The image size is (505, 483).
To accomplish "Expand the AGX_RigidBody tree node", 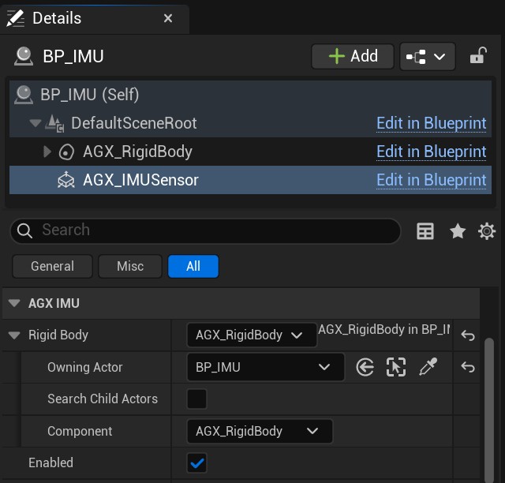I will pyautogui.click(x=47, y=152).
